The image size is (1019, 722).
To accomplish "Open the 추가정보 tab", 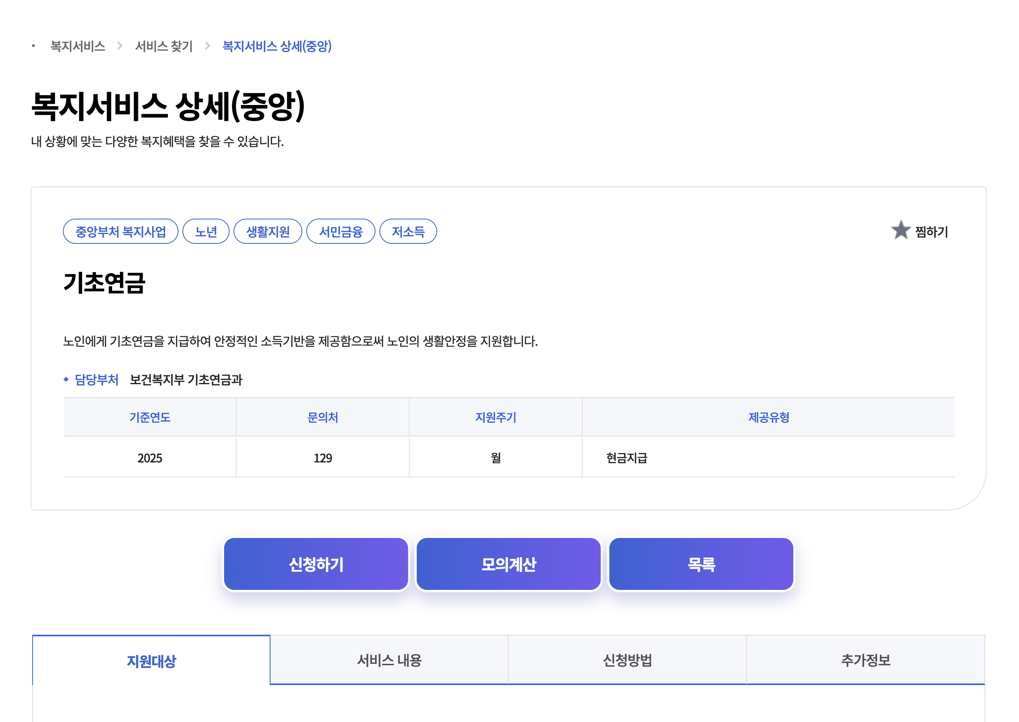I will pyautogui.click(x=865, y=660).
